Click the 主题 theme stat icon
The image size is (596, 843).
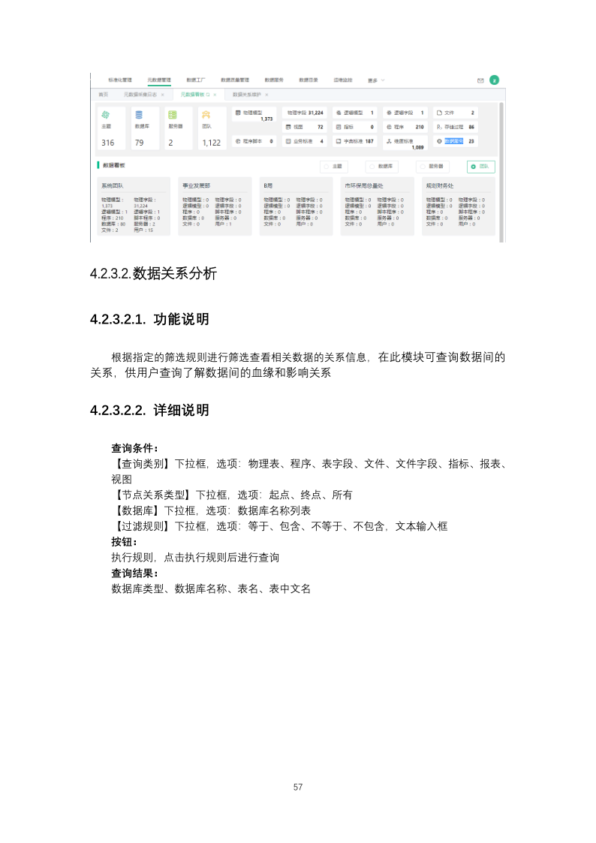click(x=106, y=115)
